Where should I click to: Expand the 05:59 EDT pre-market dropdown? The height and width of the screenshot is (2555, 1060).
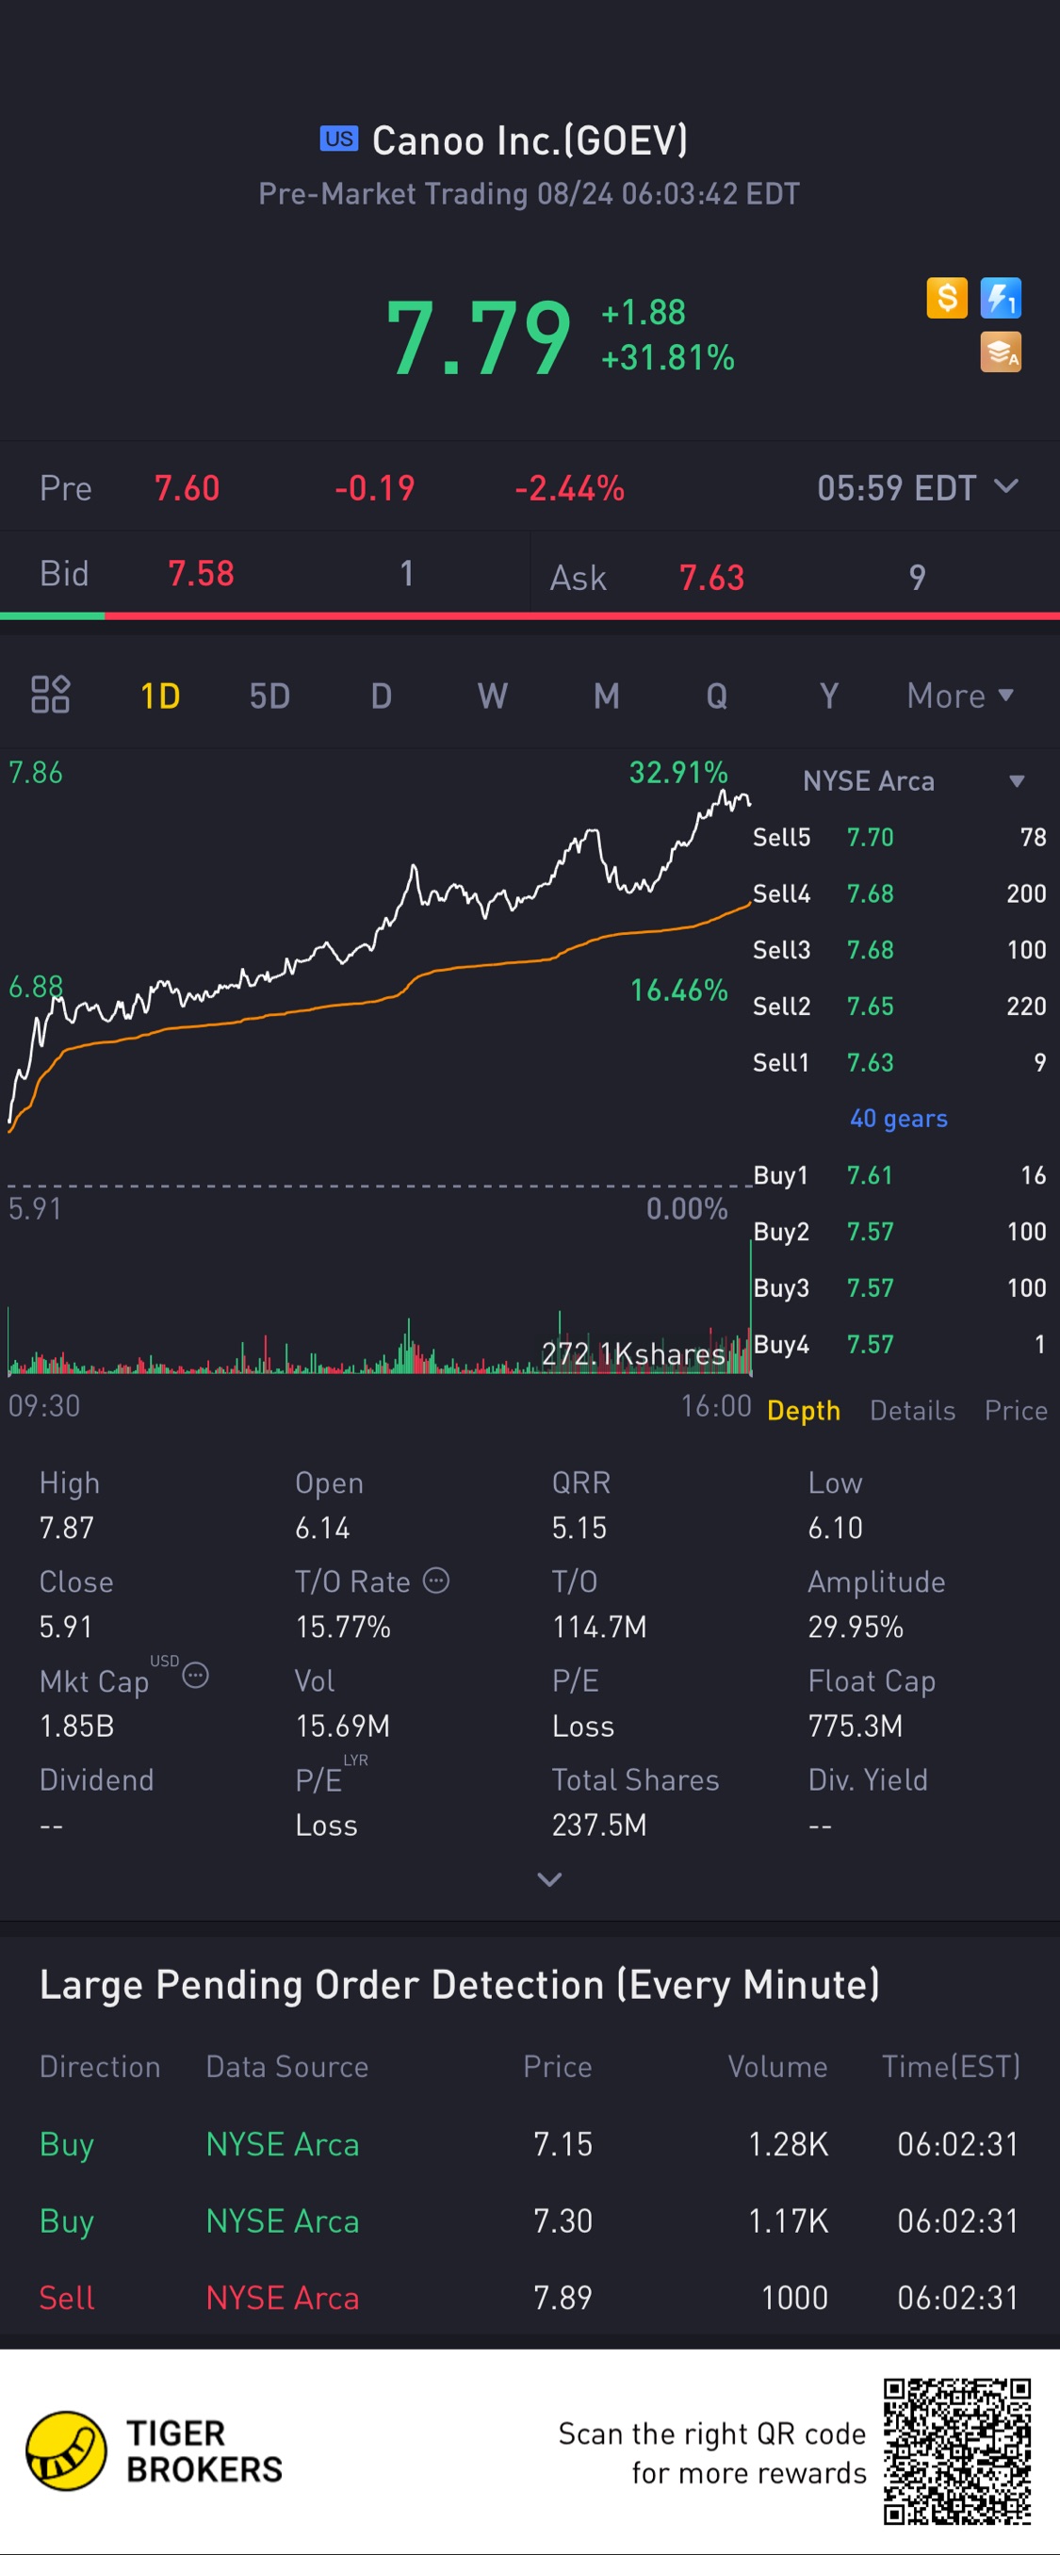[x=1005, y=486]
